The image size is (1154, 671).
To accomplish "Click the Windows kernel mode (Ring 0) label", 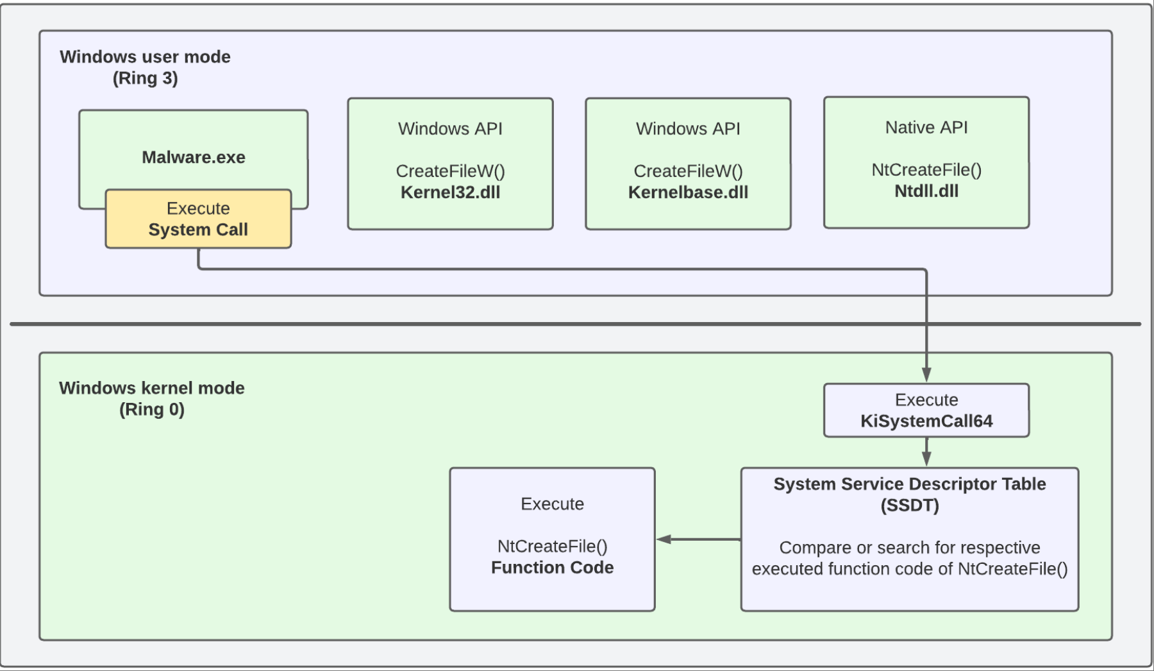I will 151,398.
